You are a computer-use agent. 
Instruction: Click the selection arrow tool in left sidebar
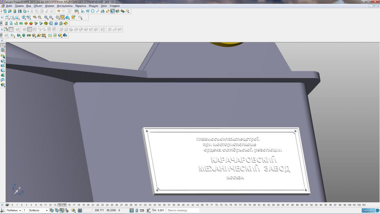(3, 45)
